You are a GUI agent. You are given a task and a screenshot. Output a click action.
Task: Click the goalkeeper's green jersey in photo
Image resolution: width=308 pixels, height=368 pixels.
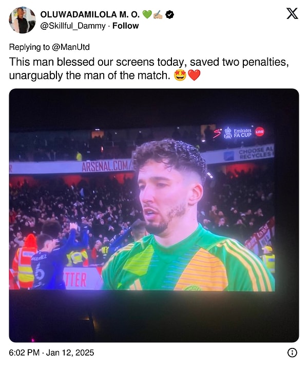(187, 262)
